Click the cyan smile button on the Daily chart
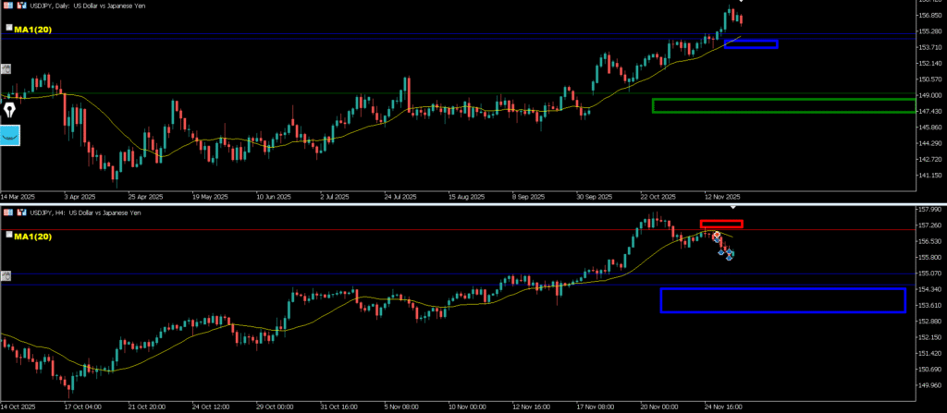This screenshot has width=947, height=413. [11, 136]
